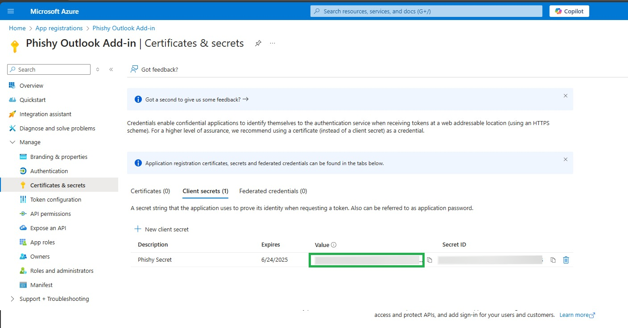
Task: Open the more options ellipsis beside the title
Action: (273, 43)
